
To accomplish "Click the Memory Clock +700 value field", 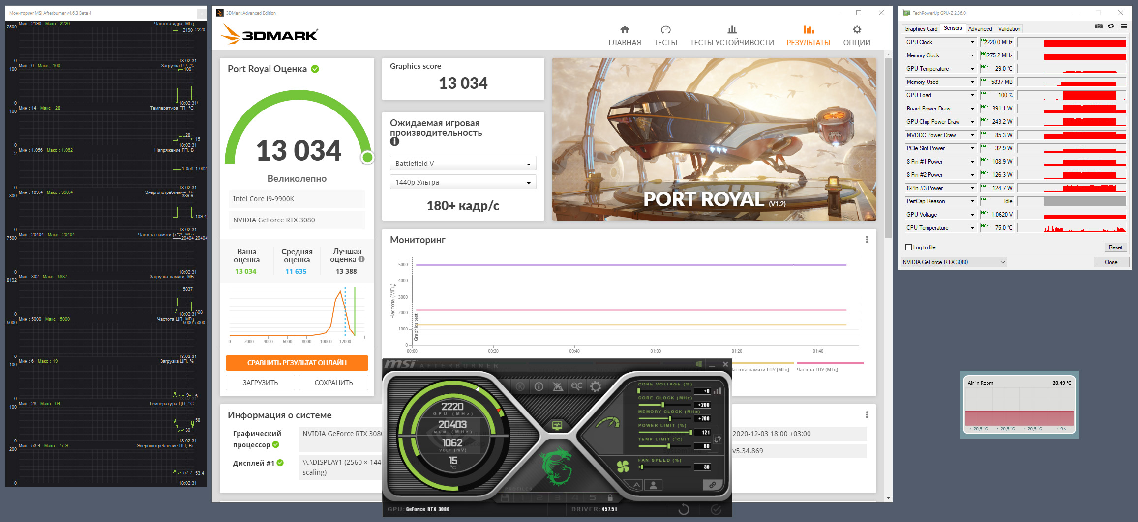I will click(x=703, y=419).
